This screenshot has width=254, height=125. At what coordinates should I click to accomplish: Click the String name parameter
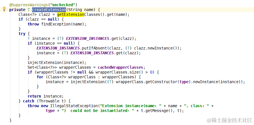(x=81, y=10)
